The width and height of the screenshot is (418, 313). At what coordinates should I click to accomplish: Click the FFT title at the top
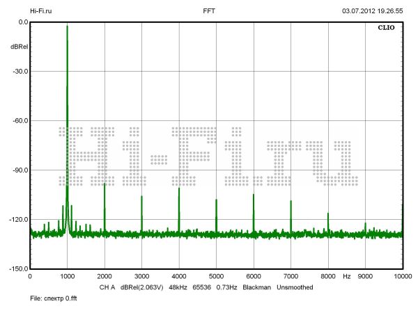208,11
